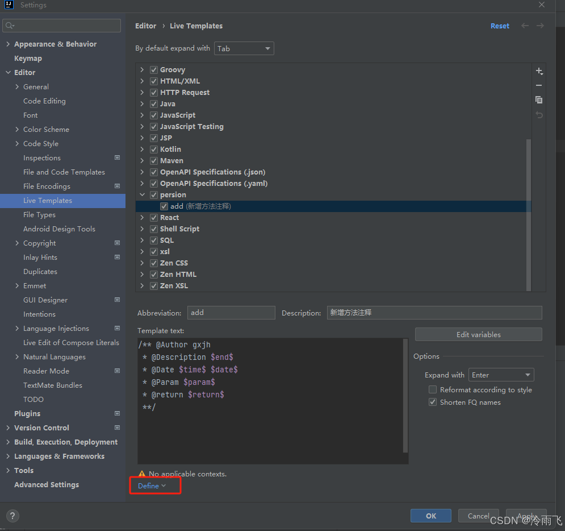
Task: Toggle the add template checkbox
Action: 164,206
